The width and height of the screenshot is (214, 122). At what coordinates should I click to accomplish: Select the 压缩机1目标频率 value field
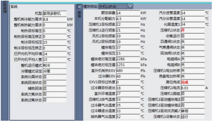point(128,24)
